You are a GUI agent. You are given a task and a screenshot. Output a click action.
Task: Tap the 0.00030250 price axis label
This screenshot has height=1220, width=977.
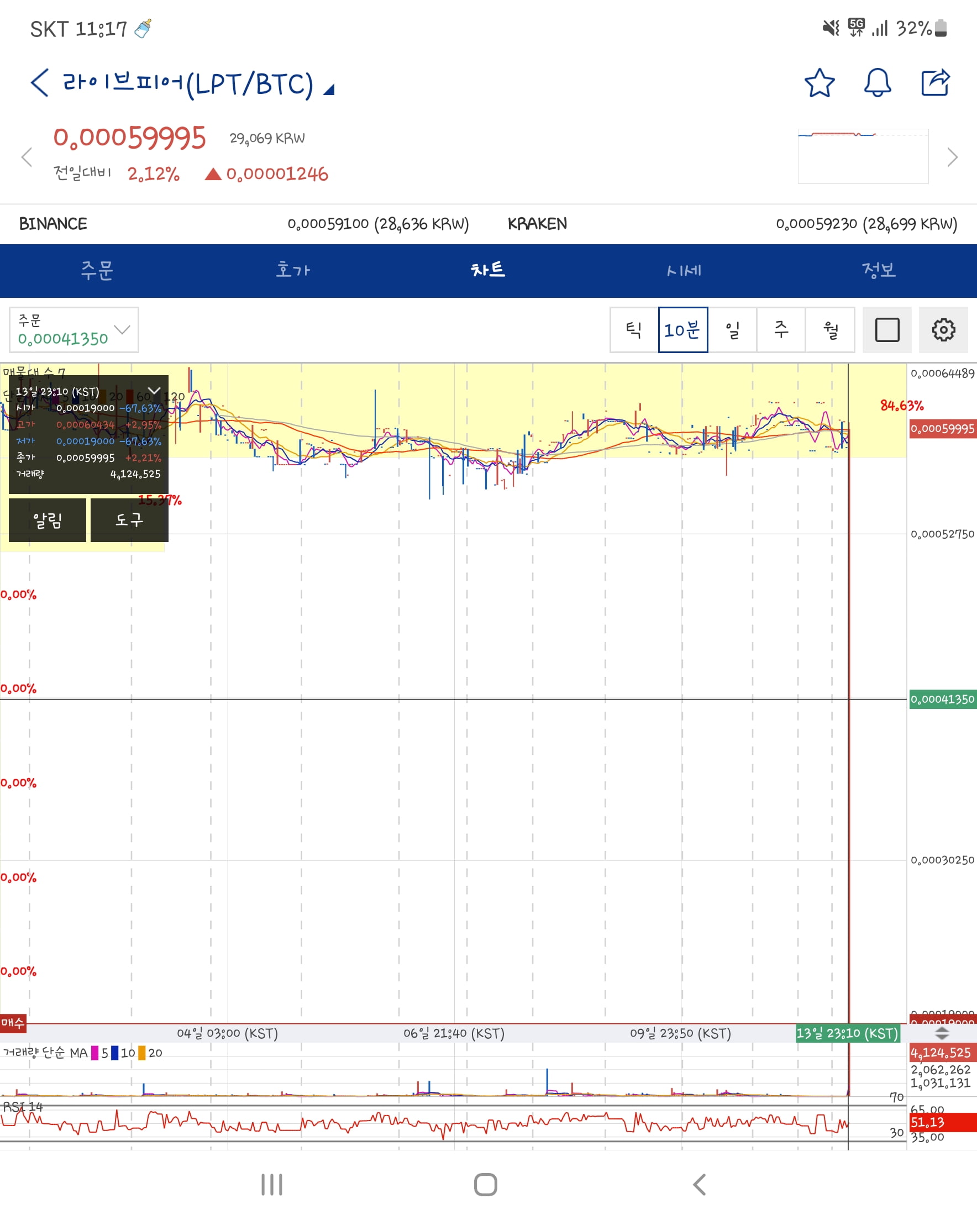point(943,860)
